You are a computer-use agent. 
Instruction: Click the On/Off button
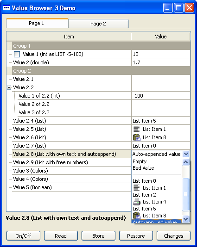click(23, 235)
